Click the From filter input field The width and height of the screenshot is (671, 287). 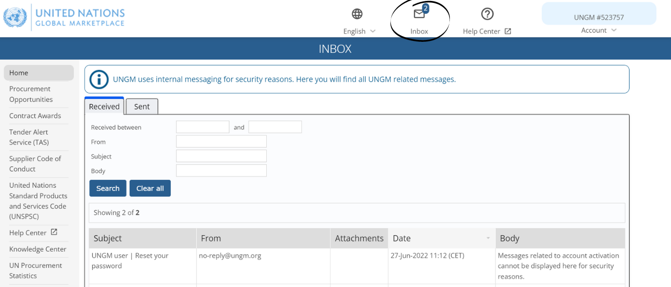click(221, 142)
